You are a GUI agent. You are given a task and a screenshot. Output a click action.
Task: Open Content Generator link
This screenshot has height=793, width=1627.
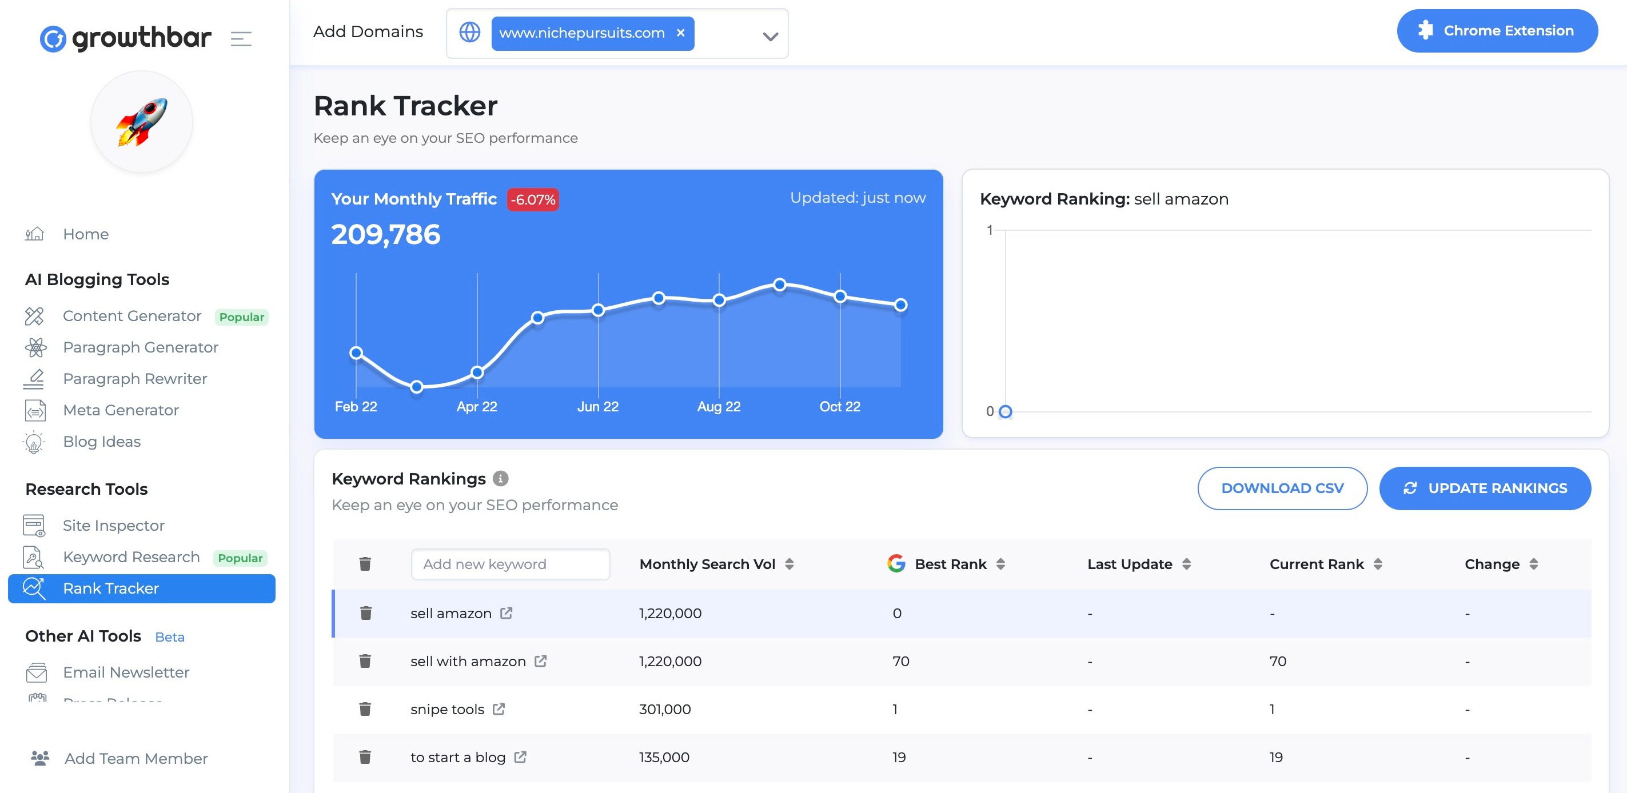pyautogui.click(x=132, y=316)
